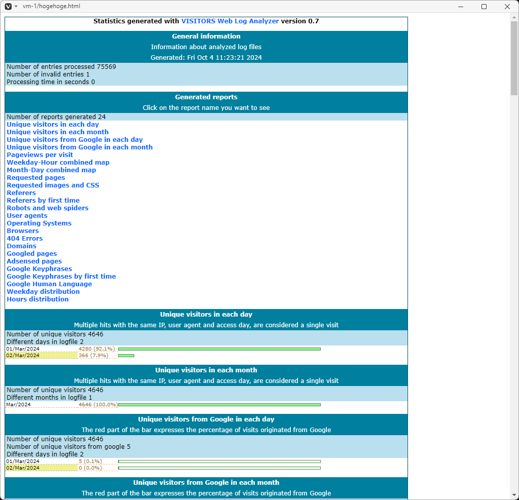Image resolution: width=519 pixels, height=500 pixels.
Task: Click the 'General information' section heading
Action: point(206,36)
